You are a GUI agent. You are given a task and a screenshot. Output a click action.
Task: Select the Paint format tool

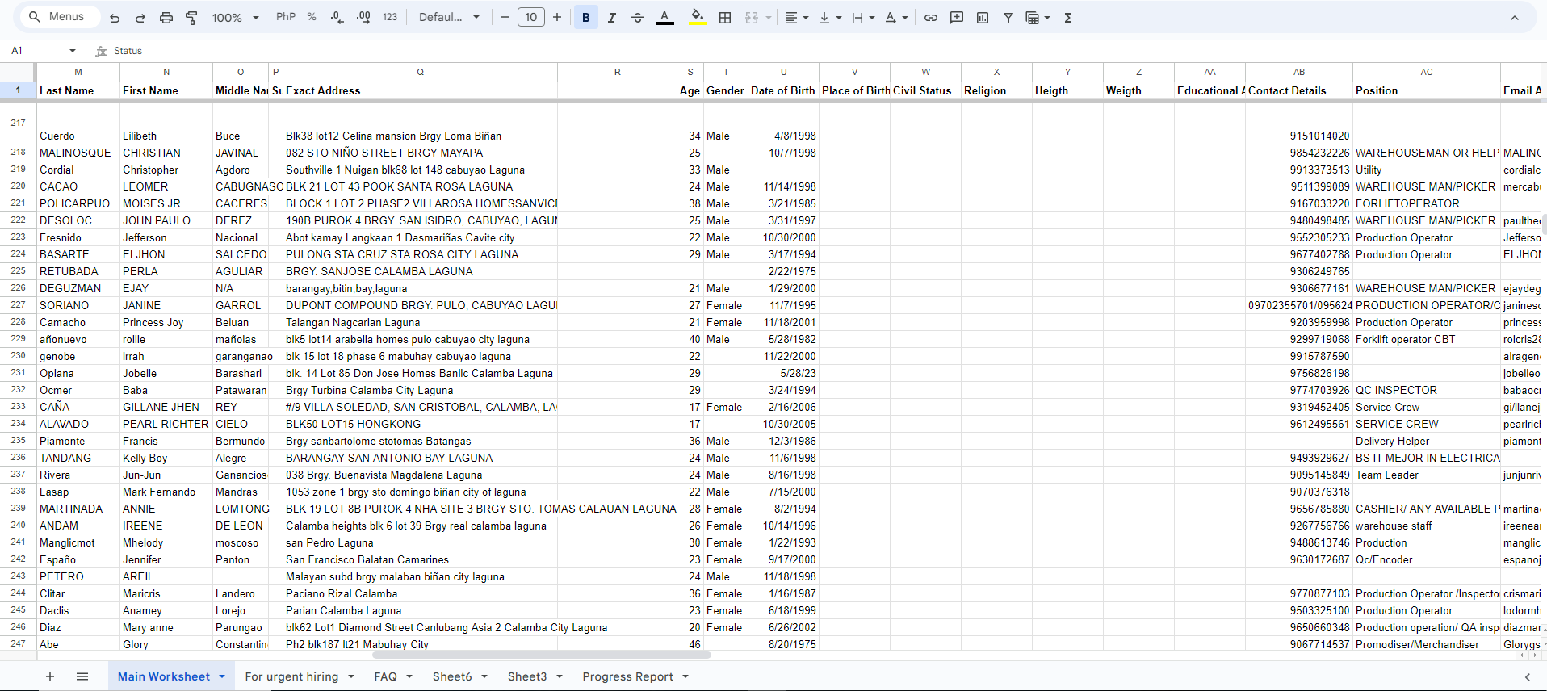tap(192, 18)
